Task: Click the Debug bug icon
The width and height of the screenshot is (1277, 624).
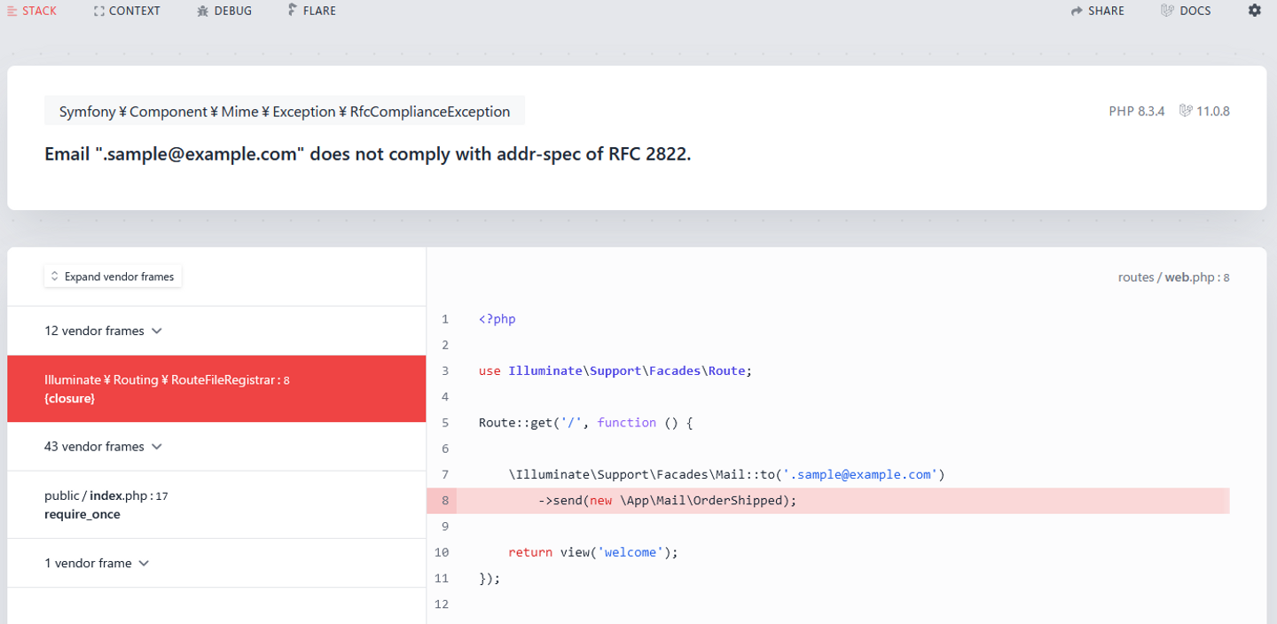Action: coord(203,12)
